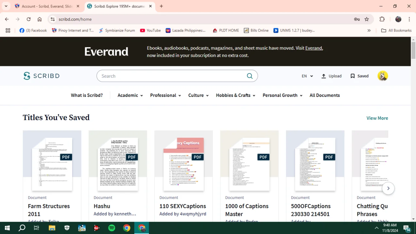
Task: Open the Hashu document title
Action: click(x=102, y=206)
